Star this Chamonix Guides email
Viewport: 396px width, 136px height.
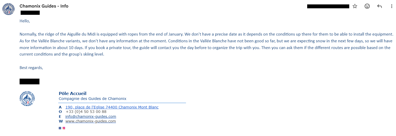(x=355, y=6)
